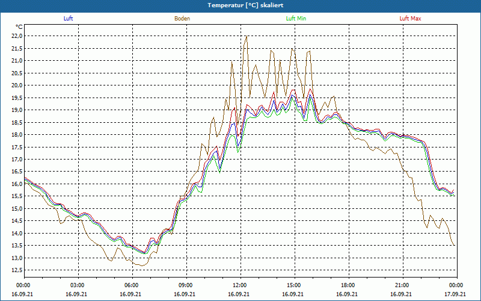Screen dimensions: 481x301
Task: Click the brown Boden legend label
Action: [x=182, y=19]
